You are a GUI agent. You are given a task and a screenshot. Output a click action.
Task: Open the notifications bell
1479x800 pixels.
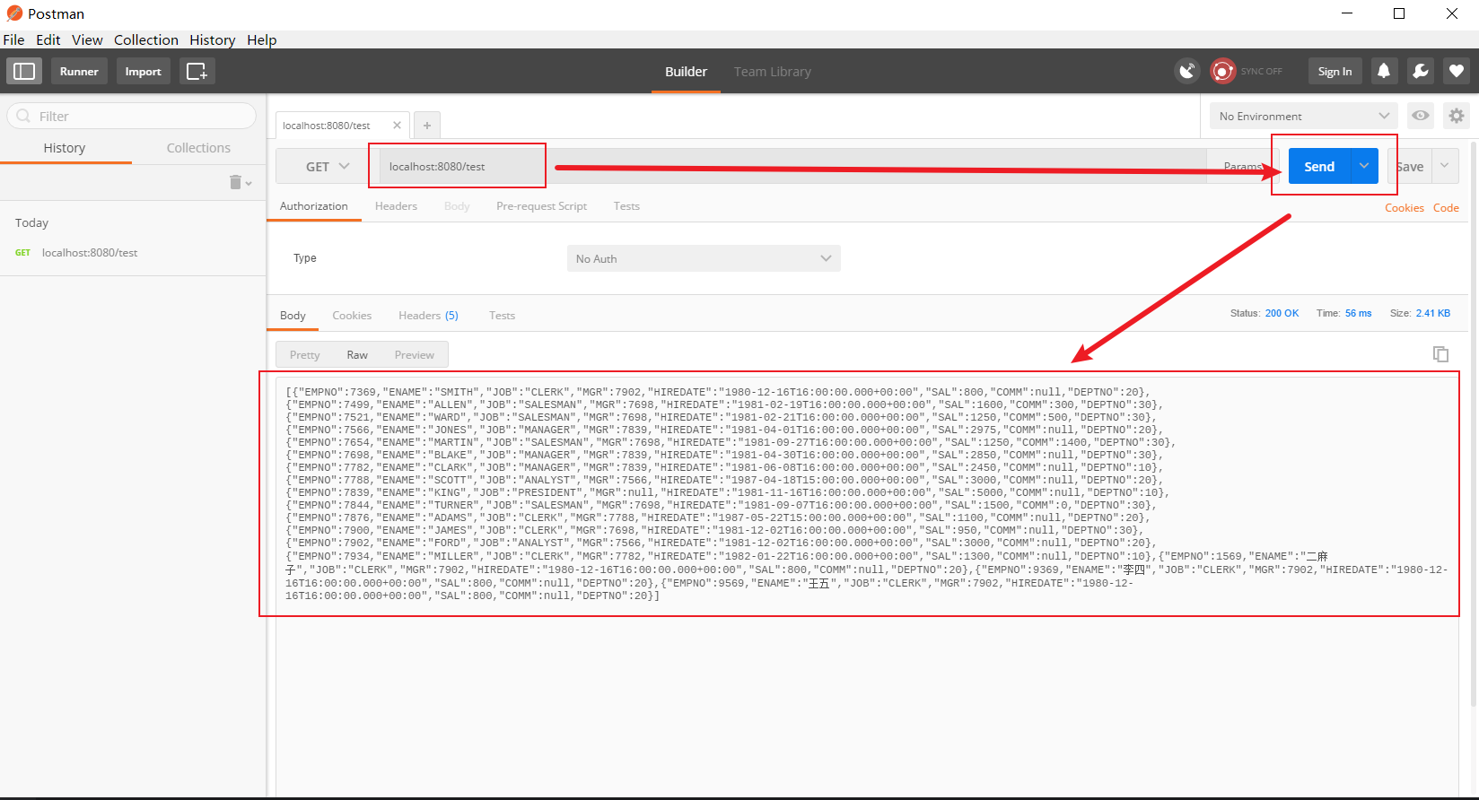tap(1384, 71)
